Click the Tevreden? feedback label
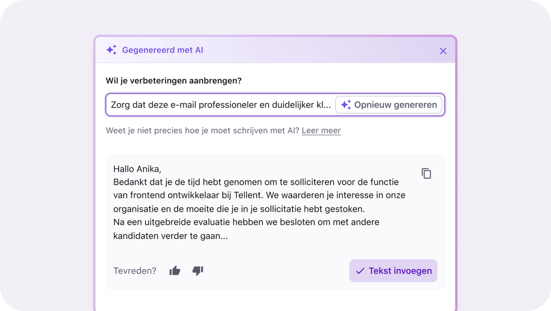Viewport: 551px width, 311px height. tap(135, 271)
